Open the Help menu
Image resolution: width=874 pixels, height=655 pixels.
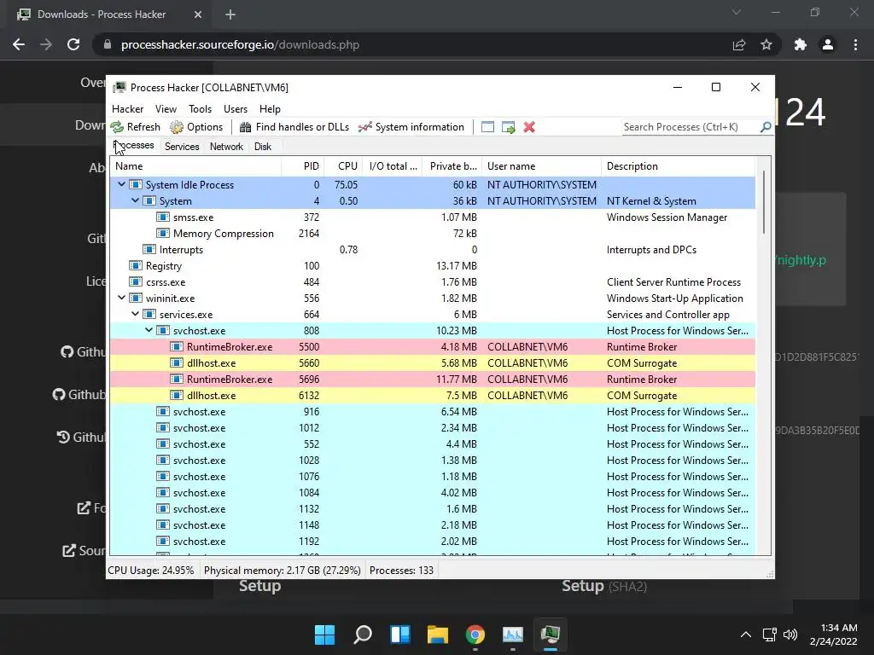(x=270, y=109)
